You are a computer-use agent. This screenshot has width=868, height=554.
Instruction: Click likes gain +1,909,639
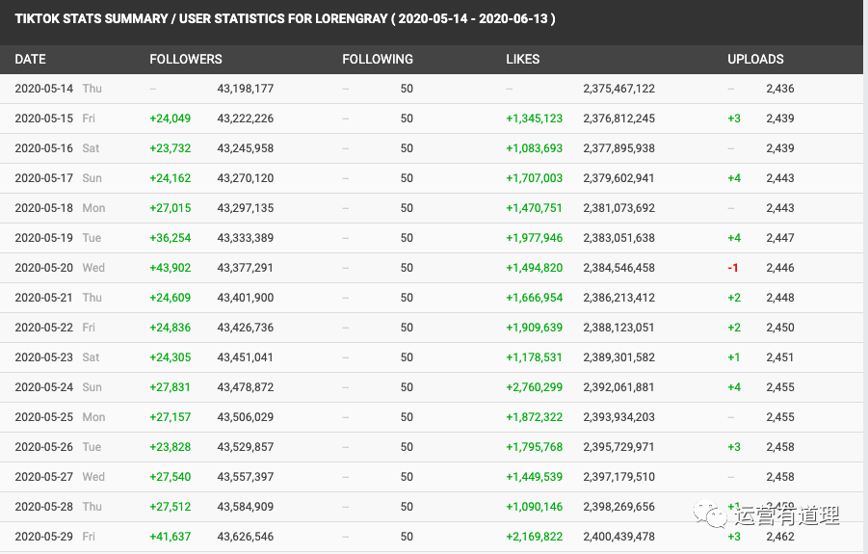pyautogui.click(x=535, y=328)
